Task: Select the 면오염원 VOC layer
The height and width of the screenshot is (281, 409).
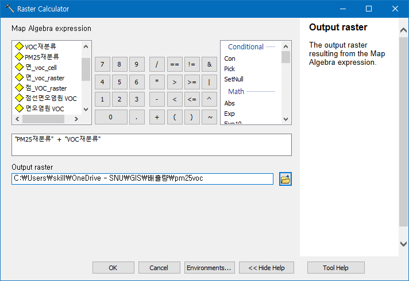Action: coord(40,108)
